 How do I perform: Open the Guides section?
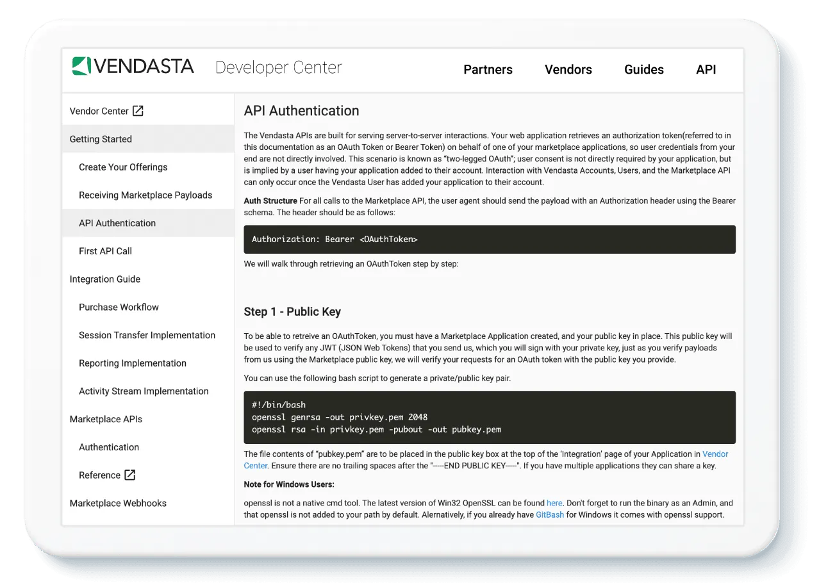(x=643, y=69)
